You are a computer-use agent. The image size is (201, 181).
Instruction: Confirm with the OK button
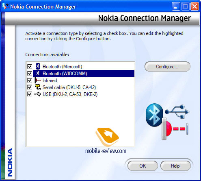[x=143, y=166]
